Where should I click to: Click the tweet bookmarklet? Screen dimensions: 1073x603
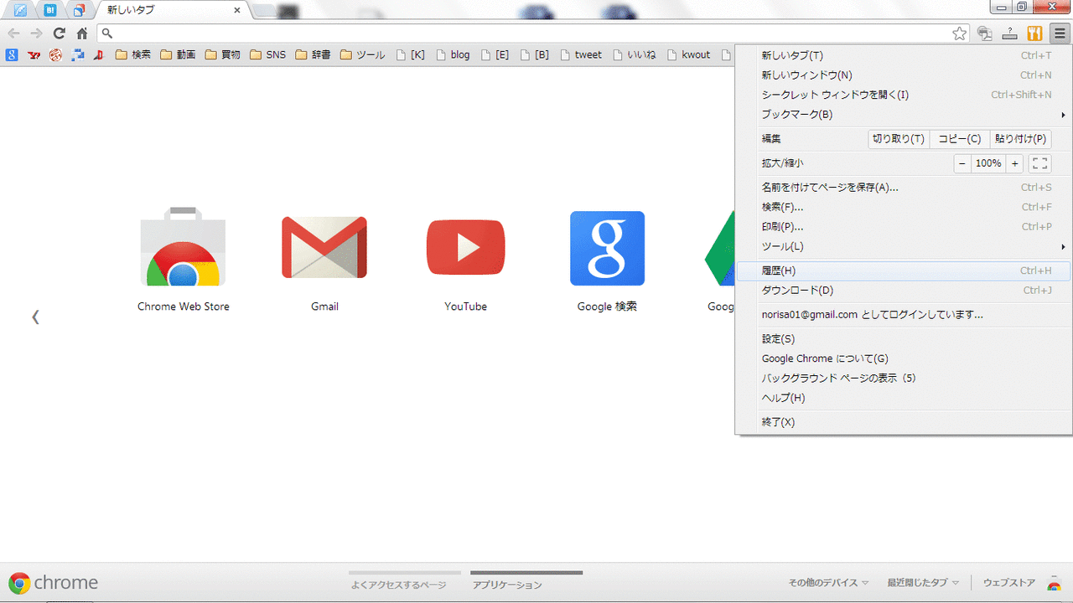tap(580, 55)
